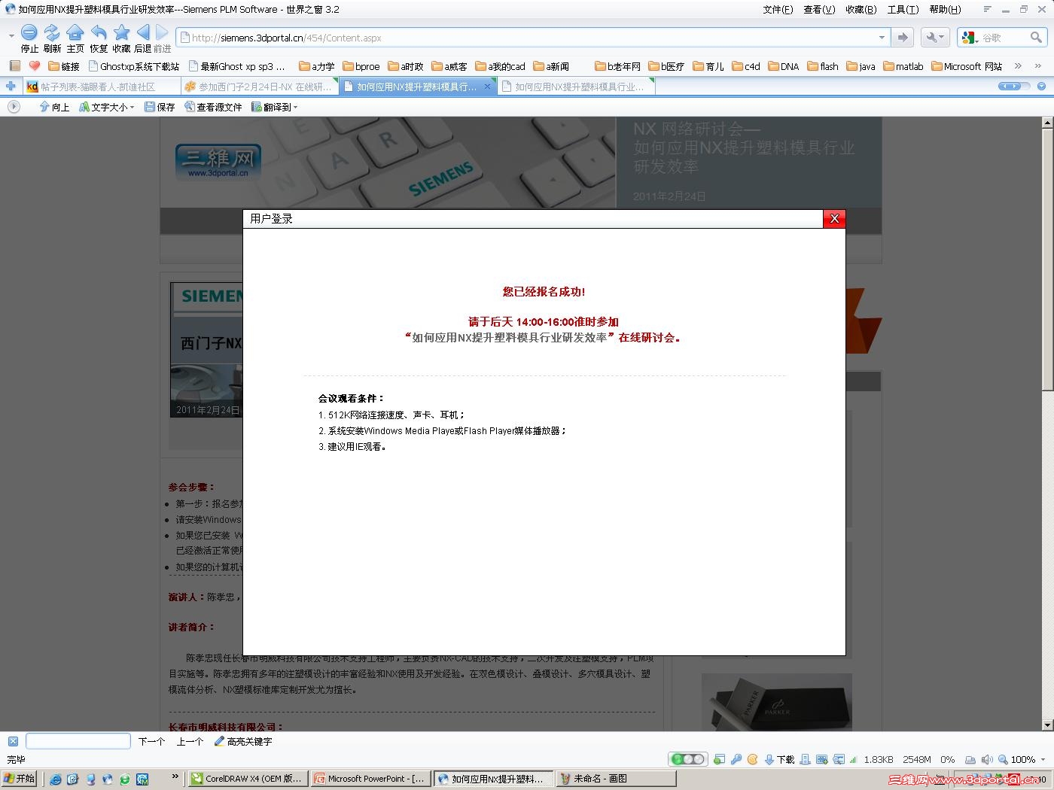The image size is (1054, 790).
Task: Open the 文件(F) menu
Action: 778,9
